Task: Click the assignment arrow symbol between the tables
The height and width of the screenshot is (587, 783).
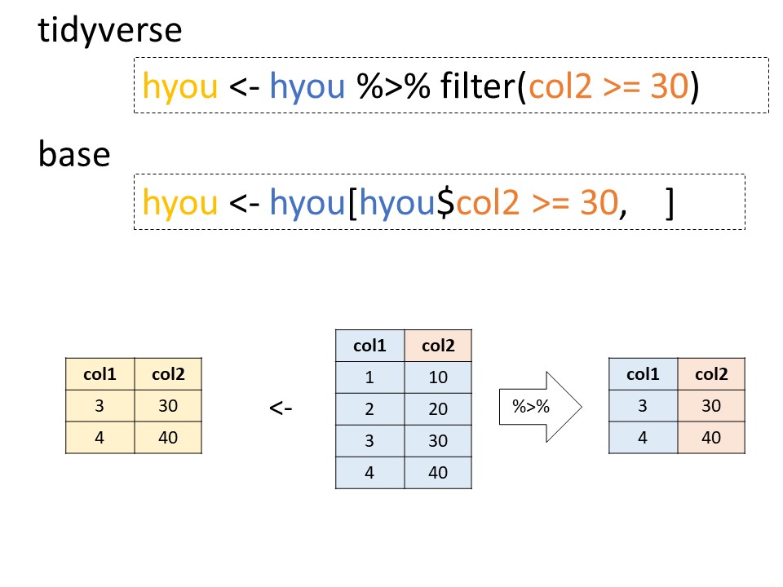Action: (280, 408)
